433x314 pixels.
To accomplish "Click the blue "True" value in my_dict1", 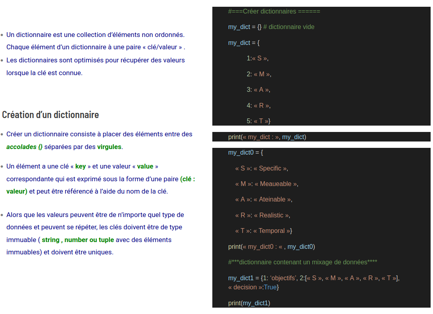I will coord(270,287).
